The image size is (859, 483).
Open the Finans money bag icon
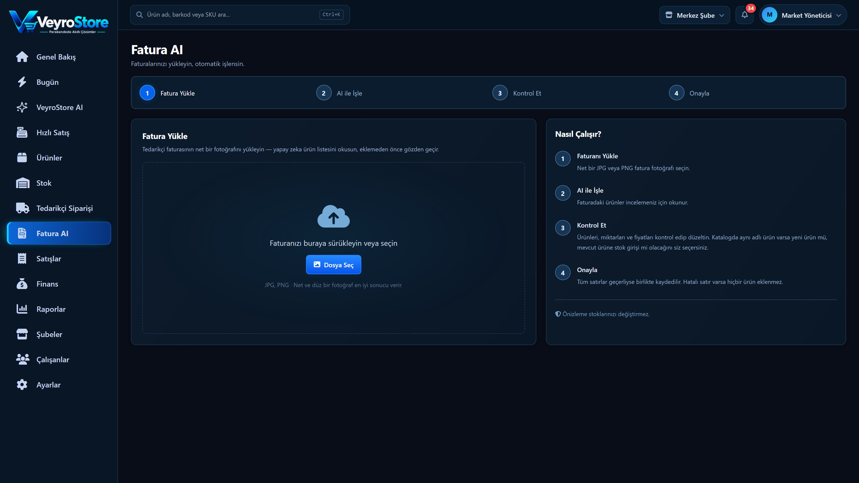click(22, 284)
